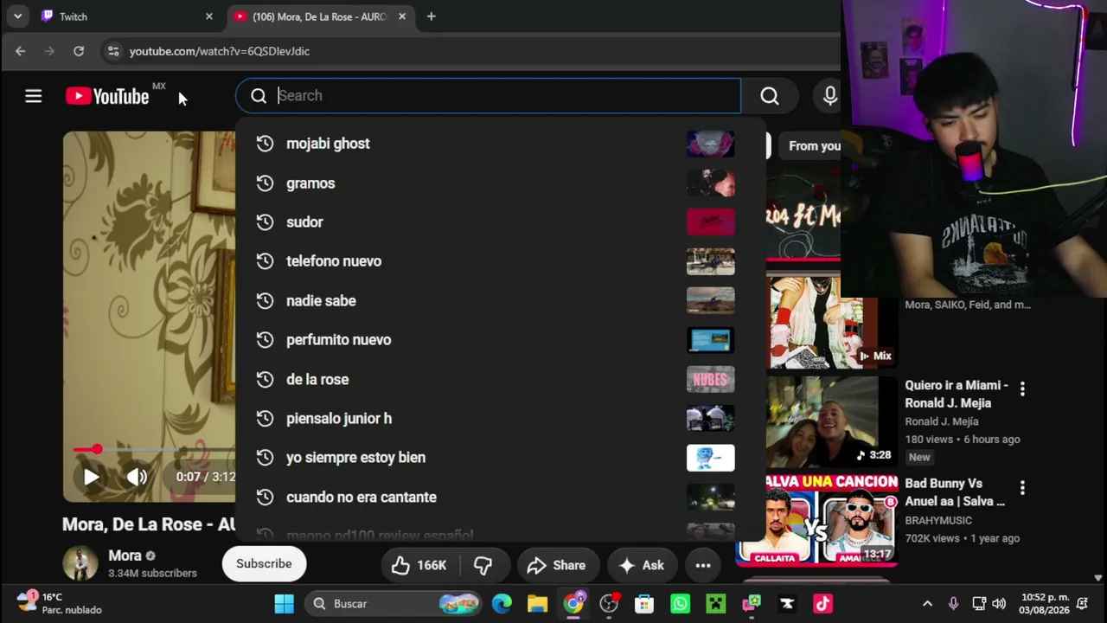This screenshot has height=623, width=1107.
Task: Open the Ronald J. Mejia channel link
Action: 942,421
